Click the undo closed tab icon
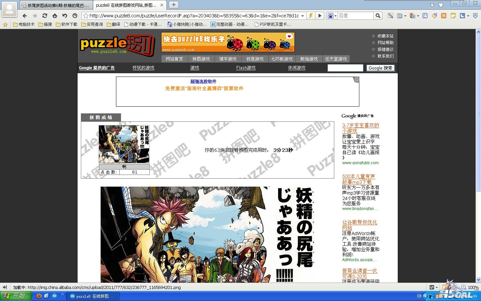Screen dimensions: 481x301 click(x=65, y=16)
